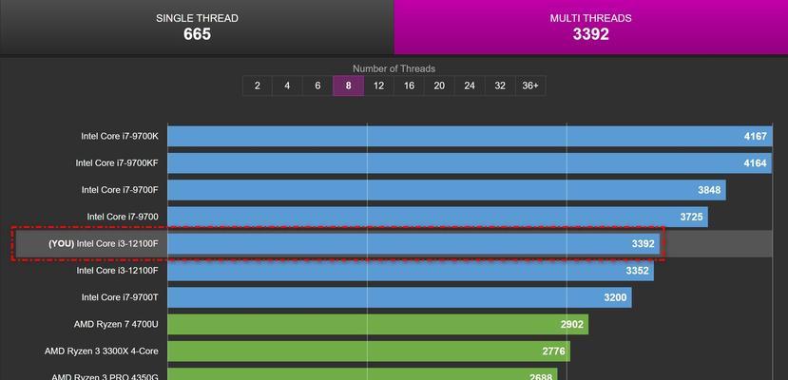Click the AMD Ryzen 3 PRO 4350G label

pos(105,376)
